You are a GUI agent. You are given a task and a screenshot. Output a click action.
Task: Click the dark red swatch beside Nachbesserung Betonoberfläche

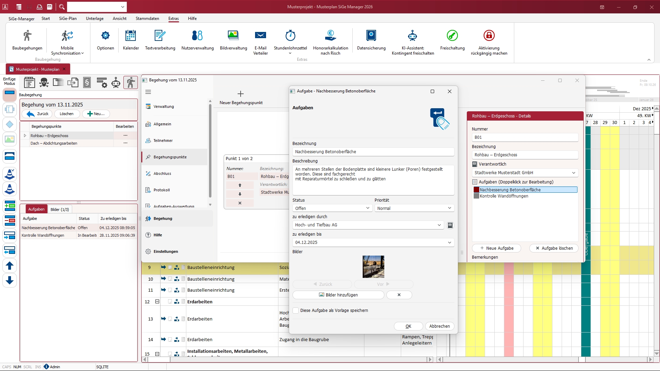coord(476,190)
